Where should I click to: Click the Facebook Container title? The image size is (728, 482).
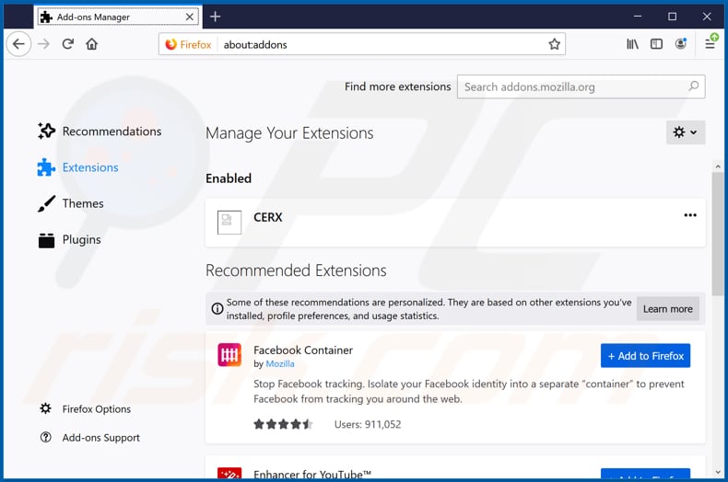[x=303, y=350]
